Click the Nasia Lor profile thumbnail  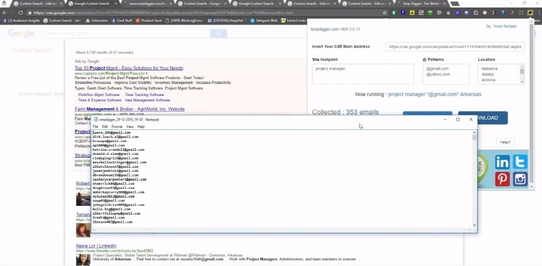(83, 259)
